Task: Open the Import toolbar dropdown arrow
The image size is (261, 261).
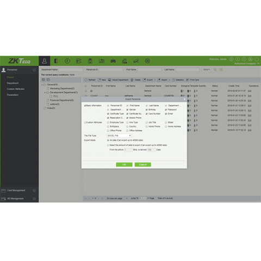Action: click(x=170, y=80)
